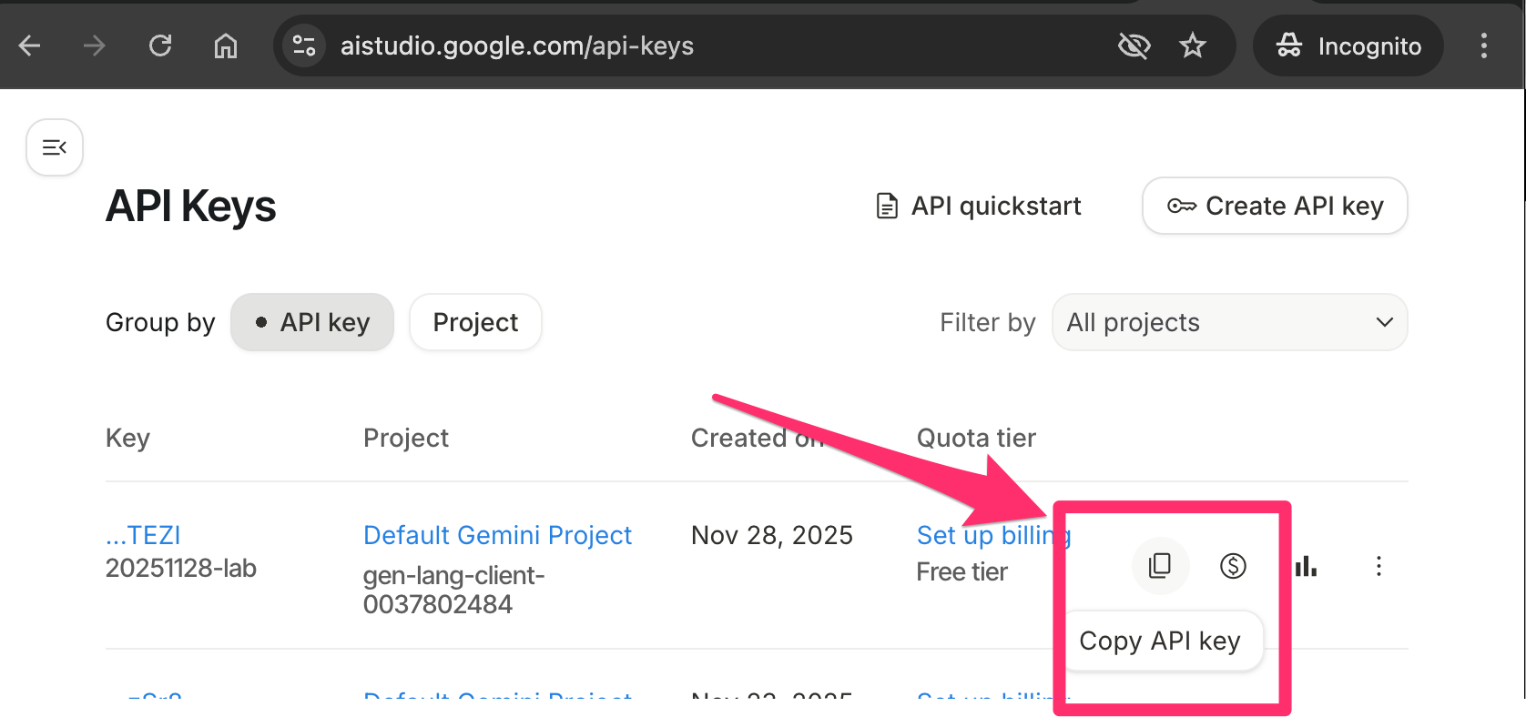This screenshot has height=717, width=1526.
Task: Open Chrome's three-dot browser menu
Action: coord(1483,45)
